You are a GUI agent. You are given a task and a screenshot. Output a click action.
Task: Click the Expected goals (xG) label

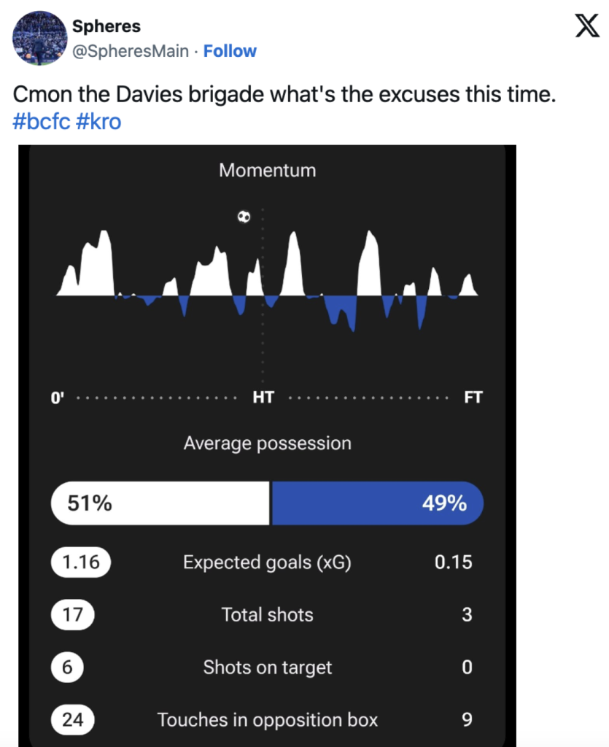pyautogui.click(x=267, y=562)
